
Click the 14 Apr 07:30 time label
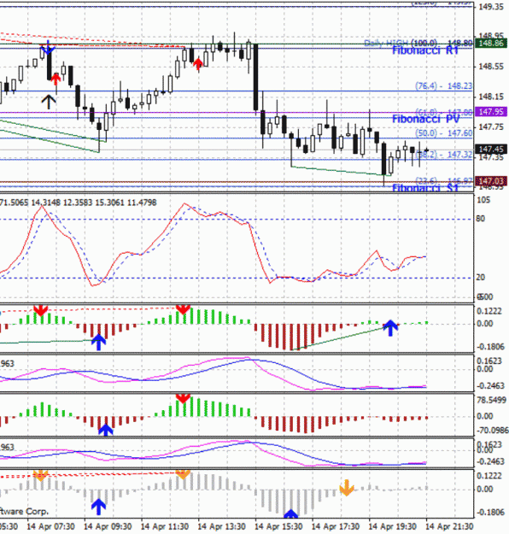pos(50,526)
